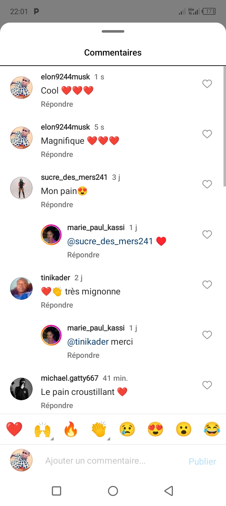This screenshot has height=506, width=226.
Task: Like the "Mon pain" comment by sucre_des_mers241
Action: tap(207, 184)
